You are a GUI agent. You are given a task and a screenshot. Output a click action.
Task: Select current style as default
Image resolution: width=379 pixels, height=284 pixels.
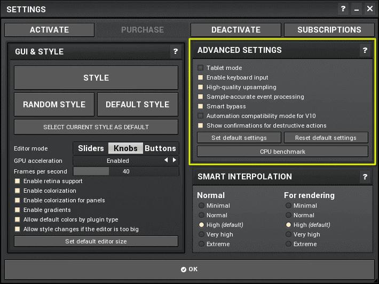click(96, 127)
